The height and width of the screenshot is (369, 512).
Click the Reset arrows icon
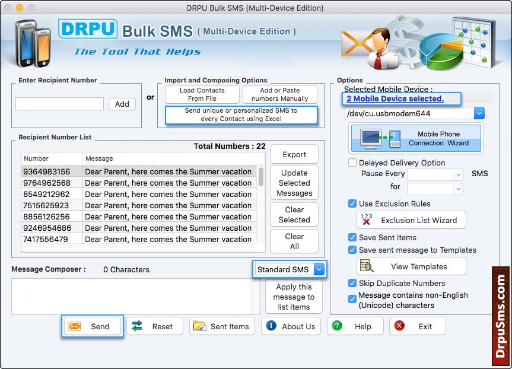(x=137, y=326)
